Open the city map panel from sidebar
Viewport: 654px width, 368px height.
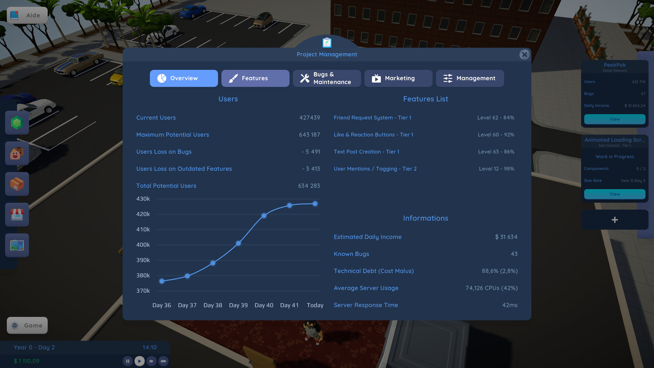(x=17, y=245)
